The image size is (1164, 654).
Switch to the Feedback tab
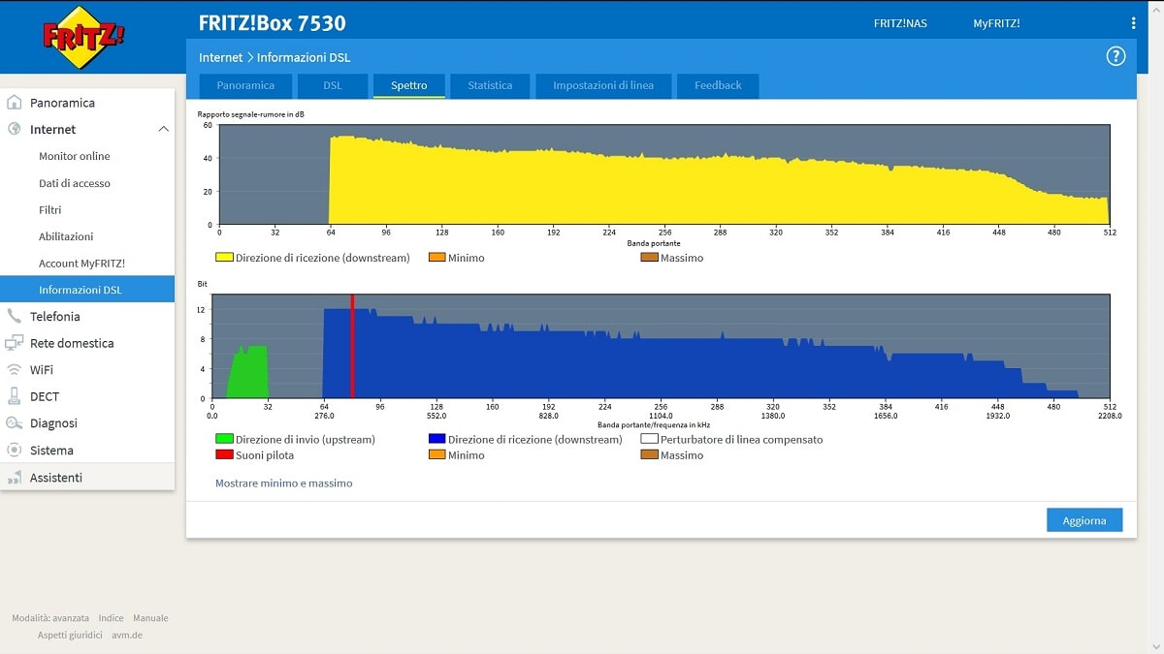click(718, 85)
